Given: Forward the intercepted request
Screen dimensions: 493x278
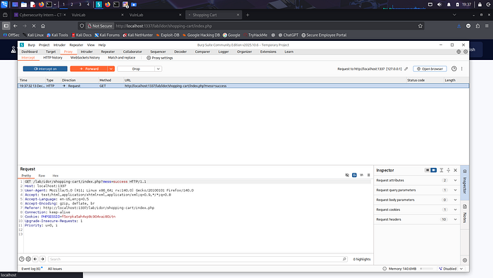Looking at the screenshot, I should [89, 68].
